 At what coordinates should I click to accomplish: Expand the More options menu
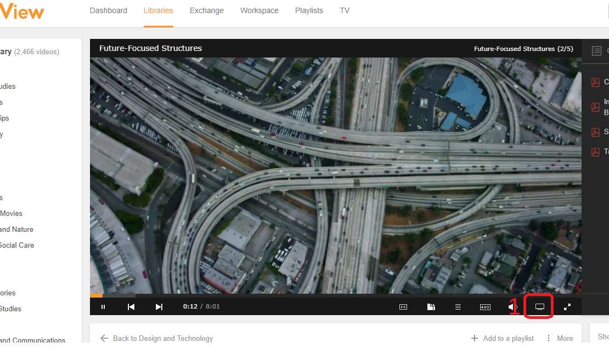click(559, 338)
